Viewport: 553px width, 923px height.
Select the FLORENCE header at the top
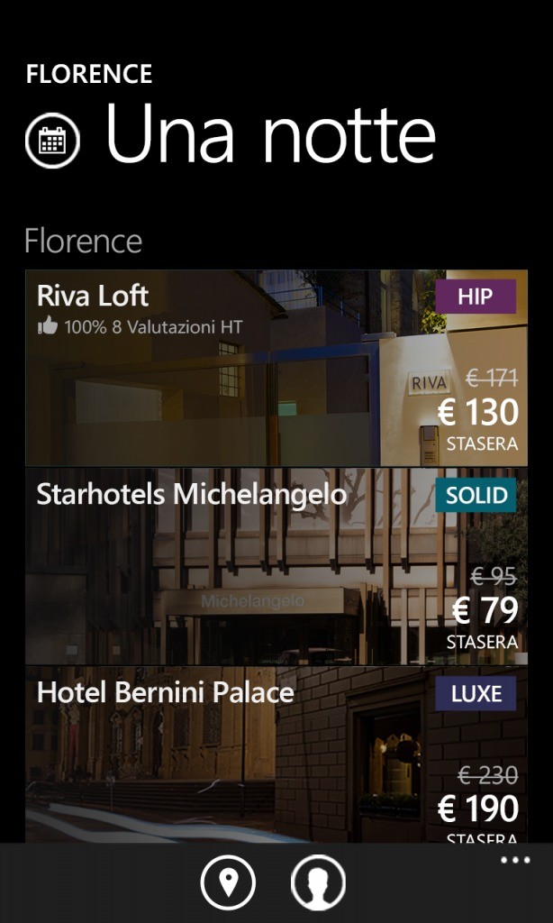click(x=89, y=74)
